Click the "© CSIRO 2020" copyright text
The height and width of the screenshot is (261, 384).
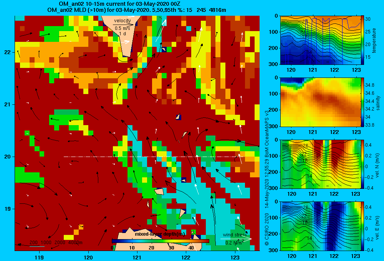(267, 229)
